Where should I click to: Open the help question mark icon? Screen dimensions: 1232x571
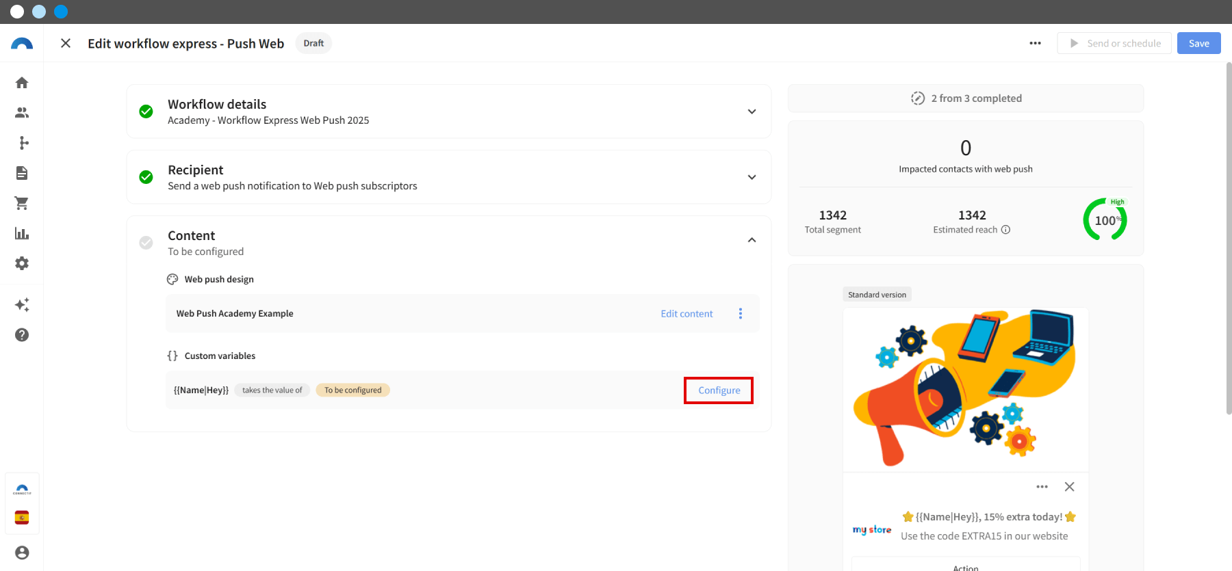click(22, 334)
